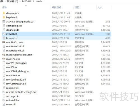Click the madVR [debug].ax file icon
The image size is (140, 107).
(4, 63)
